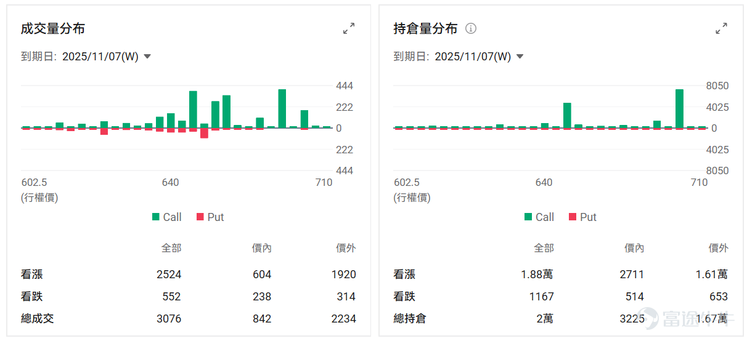Screen dimensions: 747x341
Task: Open expiry date dropdown in 持倉量分布 panel
Action: [479, 57]
